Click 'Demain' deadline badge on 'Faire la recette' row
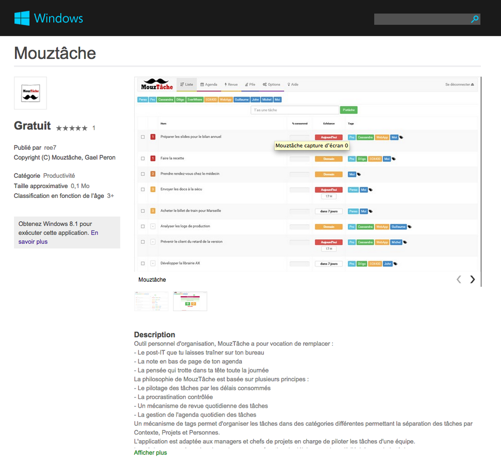Image resolution: width=501 pixels, height=465 pixels. (329, 159)
